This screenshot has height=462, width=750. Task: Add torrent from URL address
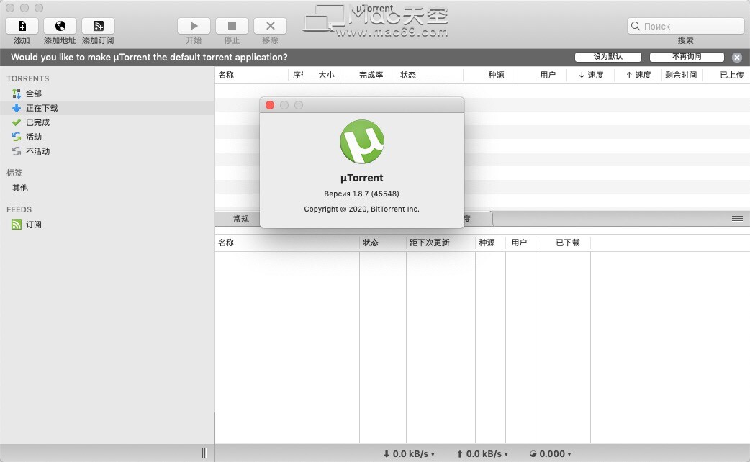pos(60,25)
